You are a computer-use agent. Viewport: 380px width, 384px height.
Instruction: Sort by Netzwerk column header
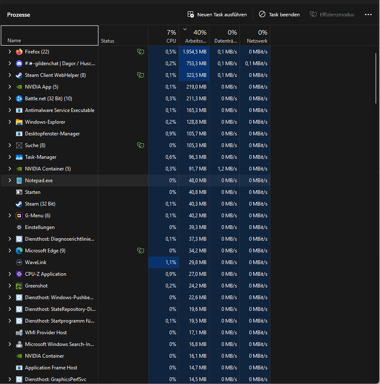coord(255,36)
